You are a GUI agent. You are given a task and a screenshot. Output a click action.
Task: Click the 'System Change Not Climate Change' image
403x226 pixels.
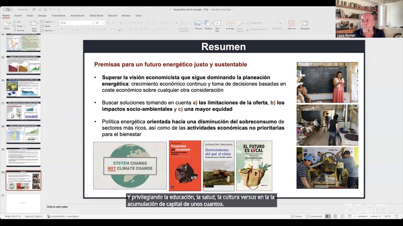(x=130, y=165)
